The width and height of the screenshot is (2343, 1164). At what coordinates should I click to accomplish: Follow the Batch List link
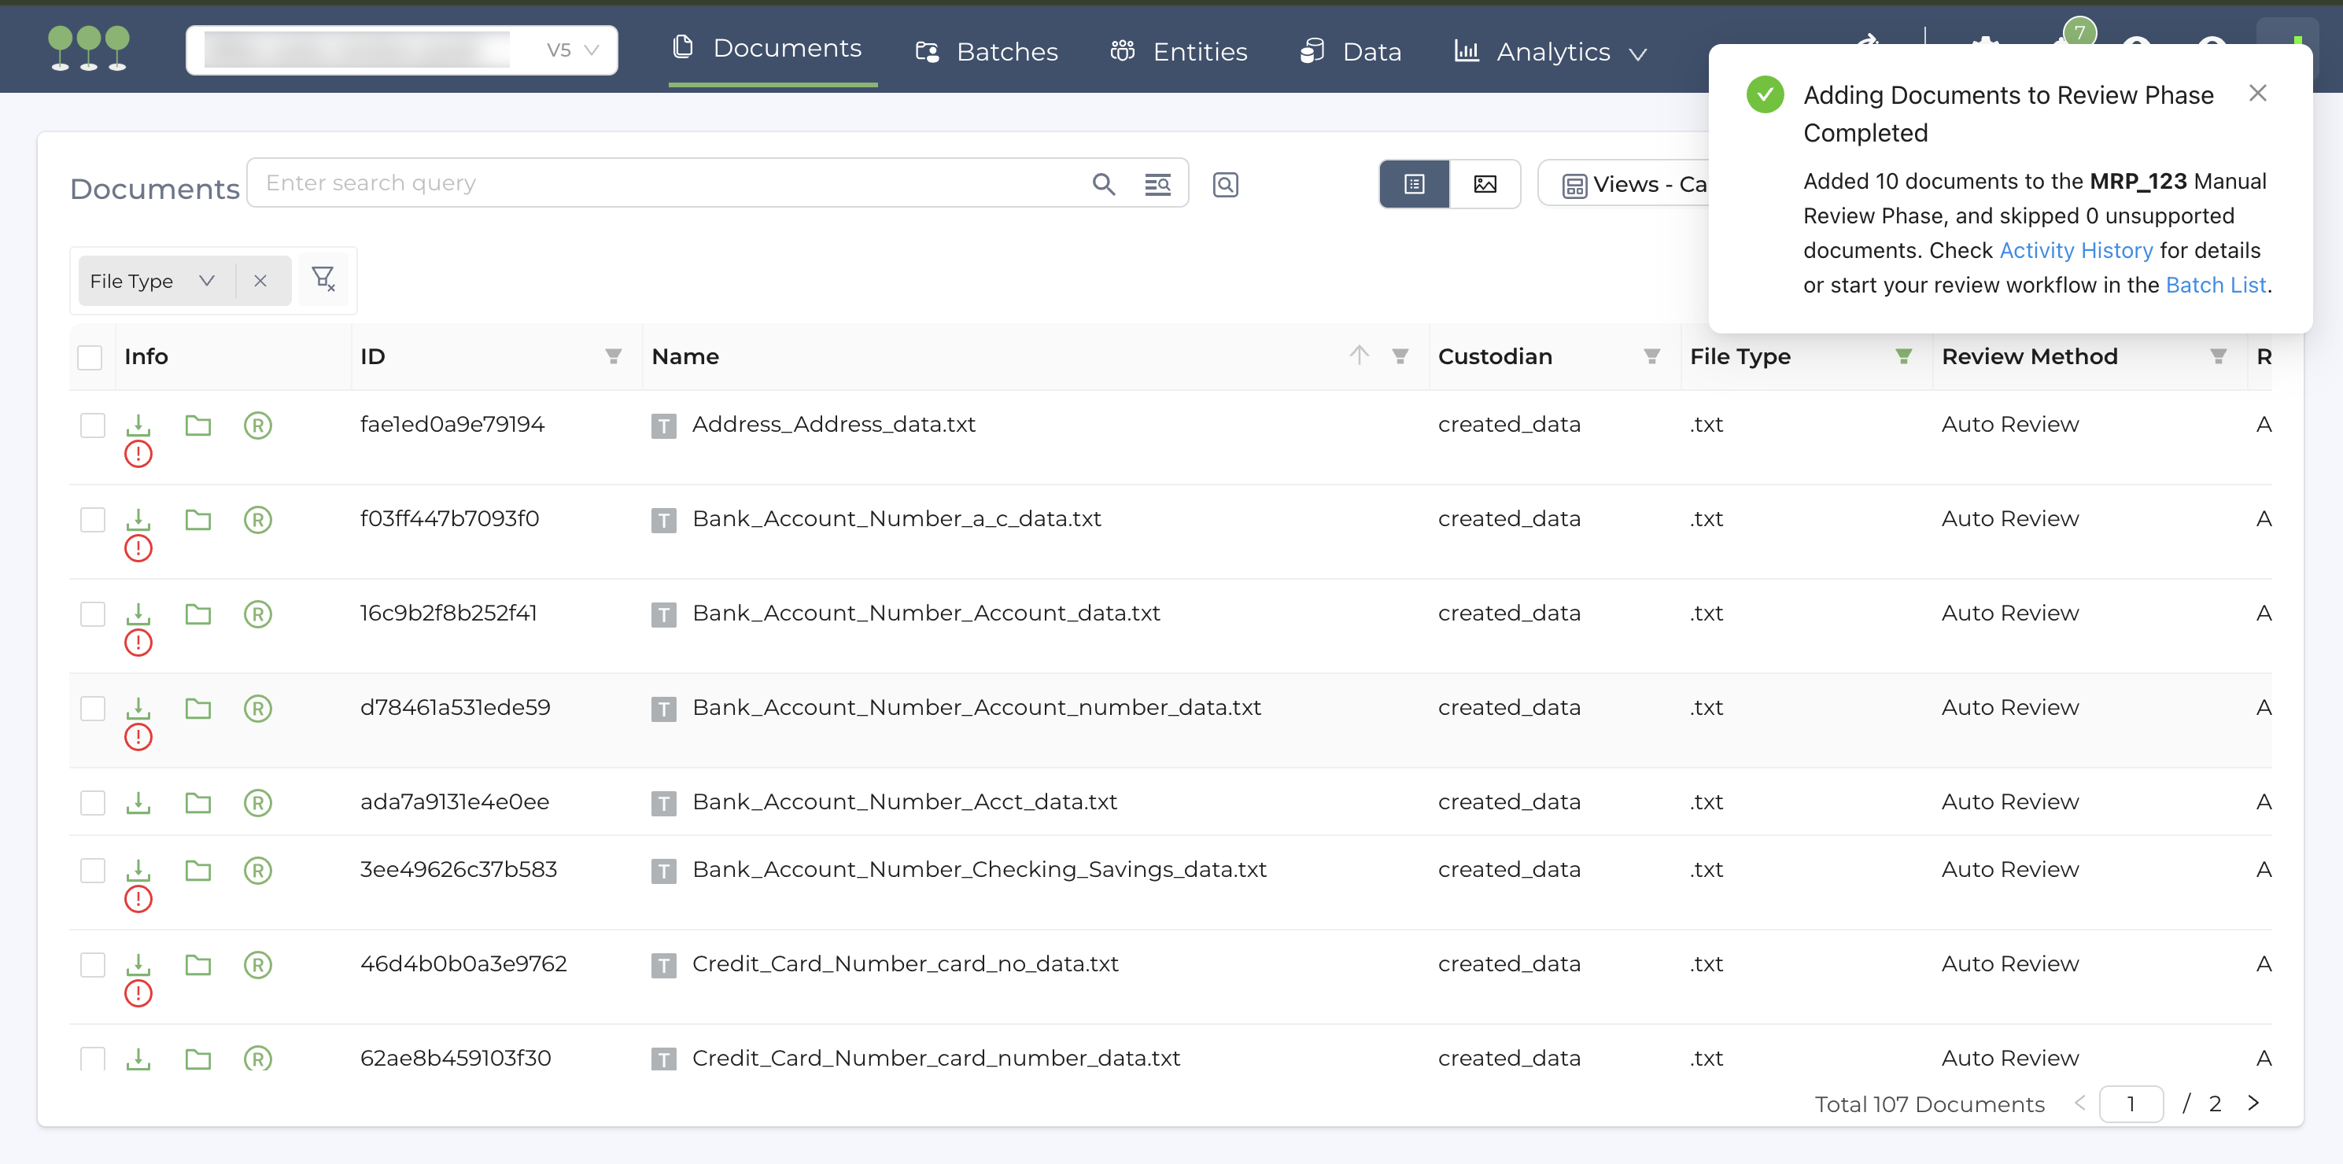(2215, 285)
